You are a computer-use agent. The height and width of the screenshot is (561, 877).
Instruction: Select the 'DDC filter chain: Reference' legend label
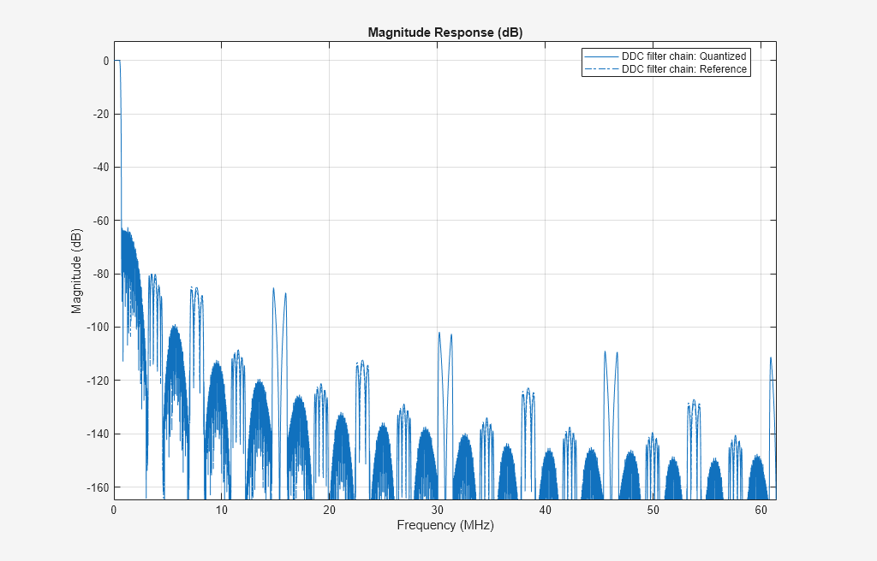(683, 69)
